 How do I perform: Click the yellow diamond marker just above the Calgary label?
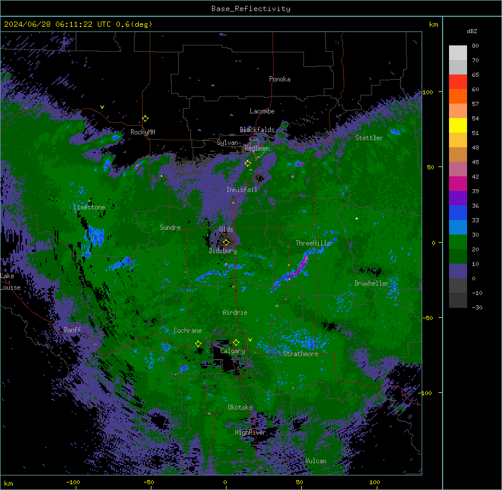point(236,343)
